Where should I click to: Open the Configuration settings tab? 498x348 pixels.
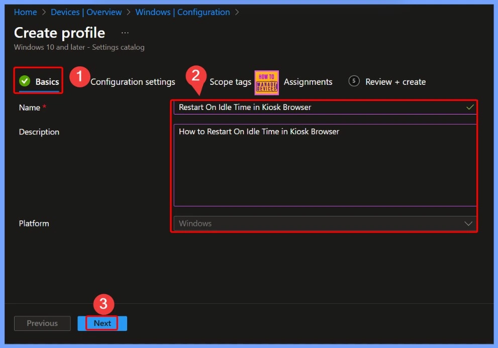click(133, 82)
